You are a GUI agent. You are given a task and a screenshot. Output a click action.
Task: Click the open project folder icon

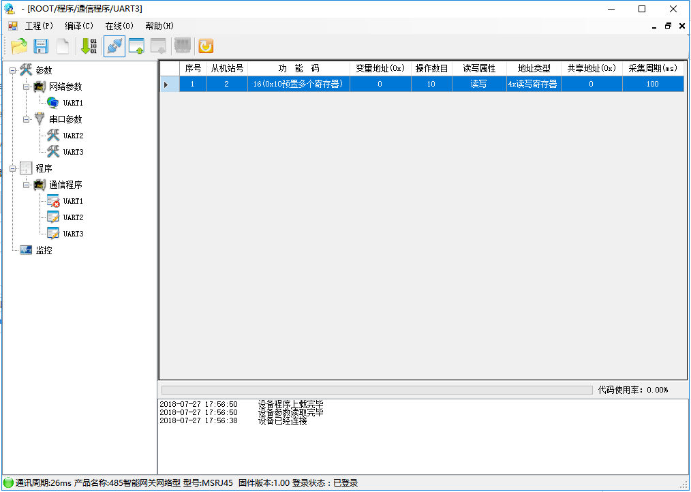click(19, 46)
